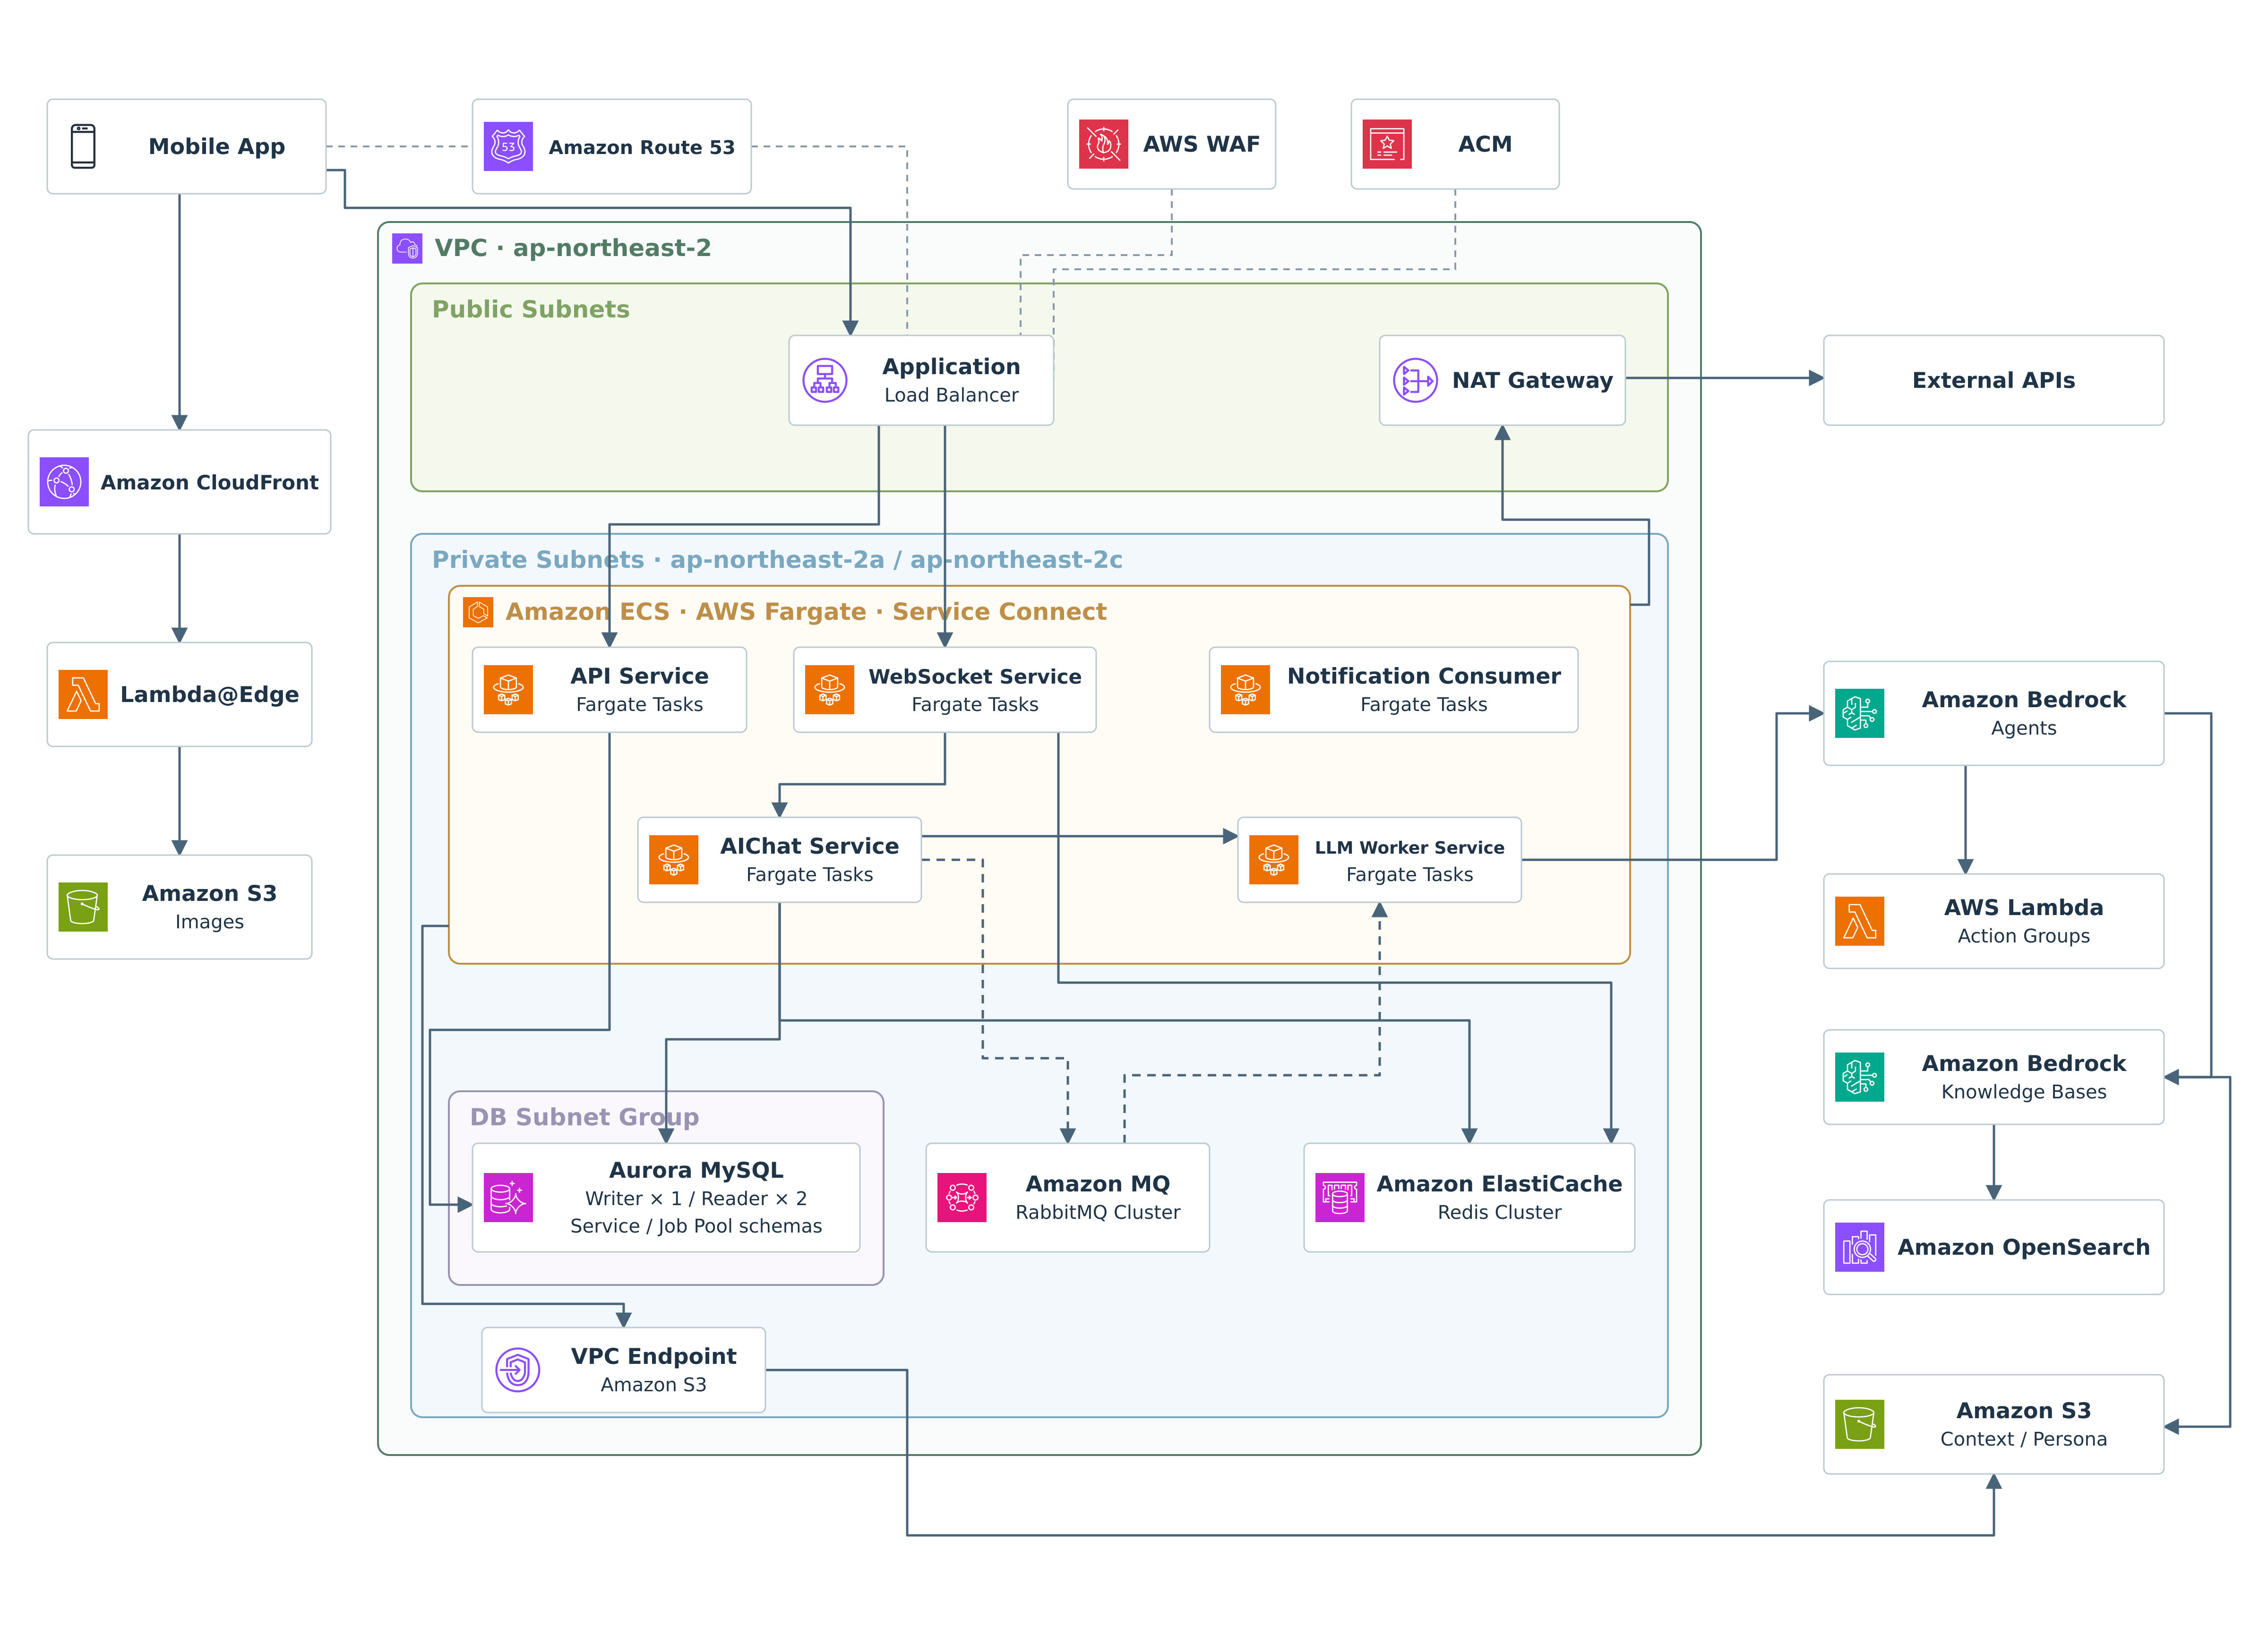Click the Amazon ElastiCache Redis icon

click(x=1340, y=1197)
